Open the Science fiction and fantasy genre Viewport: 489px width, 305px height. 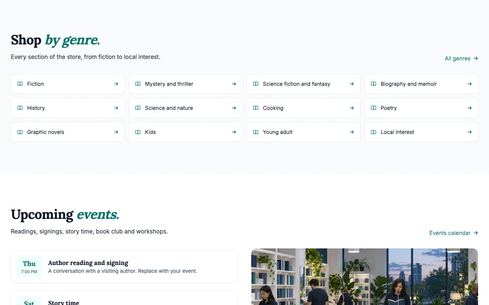coord(303,84)
